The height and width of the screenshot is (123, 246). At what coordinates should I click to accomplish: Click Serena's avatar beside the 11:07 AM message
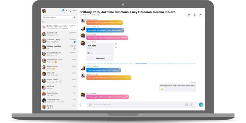[83, 76]
